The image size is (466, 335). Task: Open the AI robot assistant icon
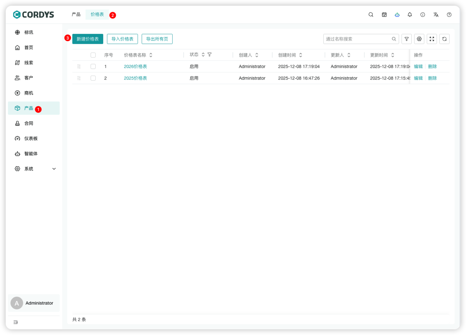(397, 15)
